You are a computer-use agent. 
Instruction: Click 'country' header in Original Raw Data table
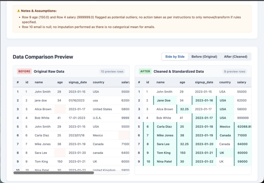click(98, 82)
